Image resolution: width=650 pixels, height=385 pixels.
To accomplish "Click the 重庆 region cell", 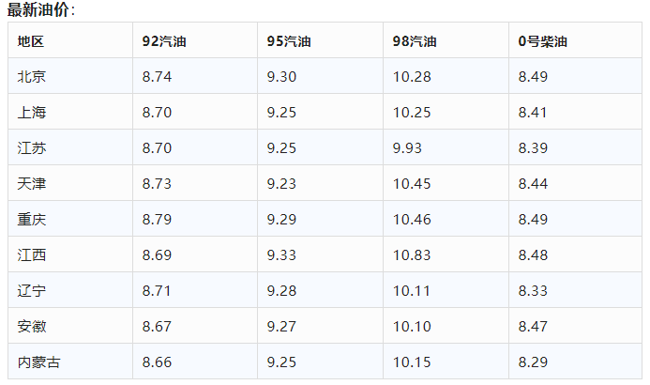I will pyautogui.click(x=31, y=220).
